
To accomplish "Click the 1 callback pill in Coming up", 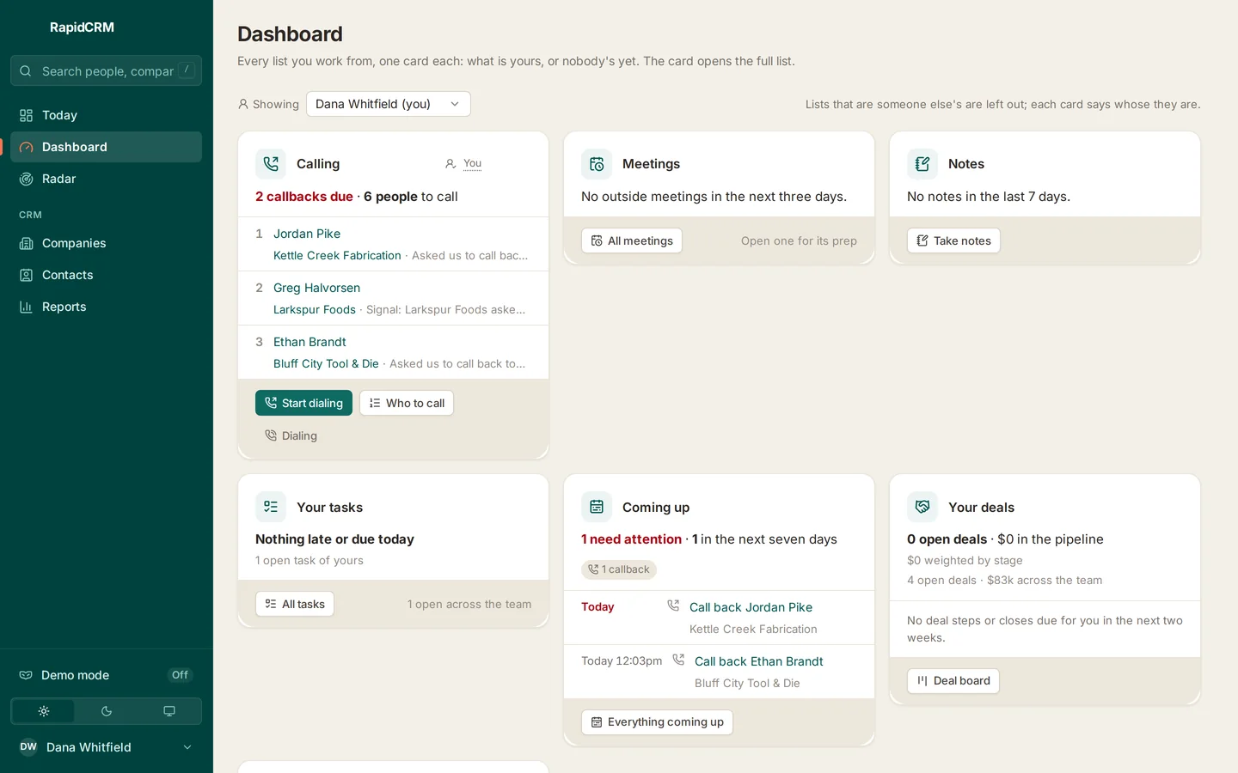I will 619,569.
